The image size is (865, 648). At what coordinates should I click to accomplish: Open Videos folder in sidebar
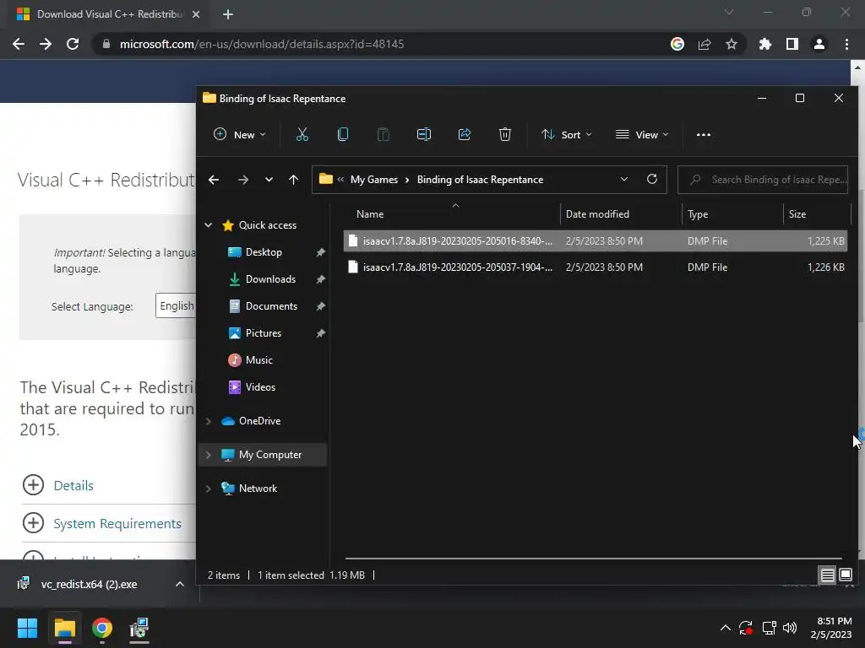pyautogui.click(x=260, y=386)
